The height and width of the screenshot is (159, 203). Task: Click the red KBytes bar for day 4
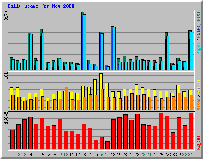click(x=30, y=133)
